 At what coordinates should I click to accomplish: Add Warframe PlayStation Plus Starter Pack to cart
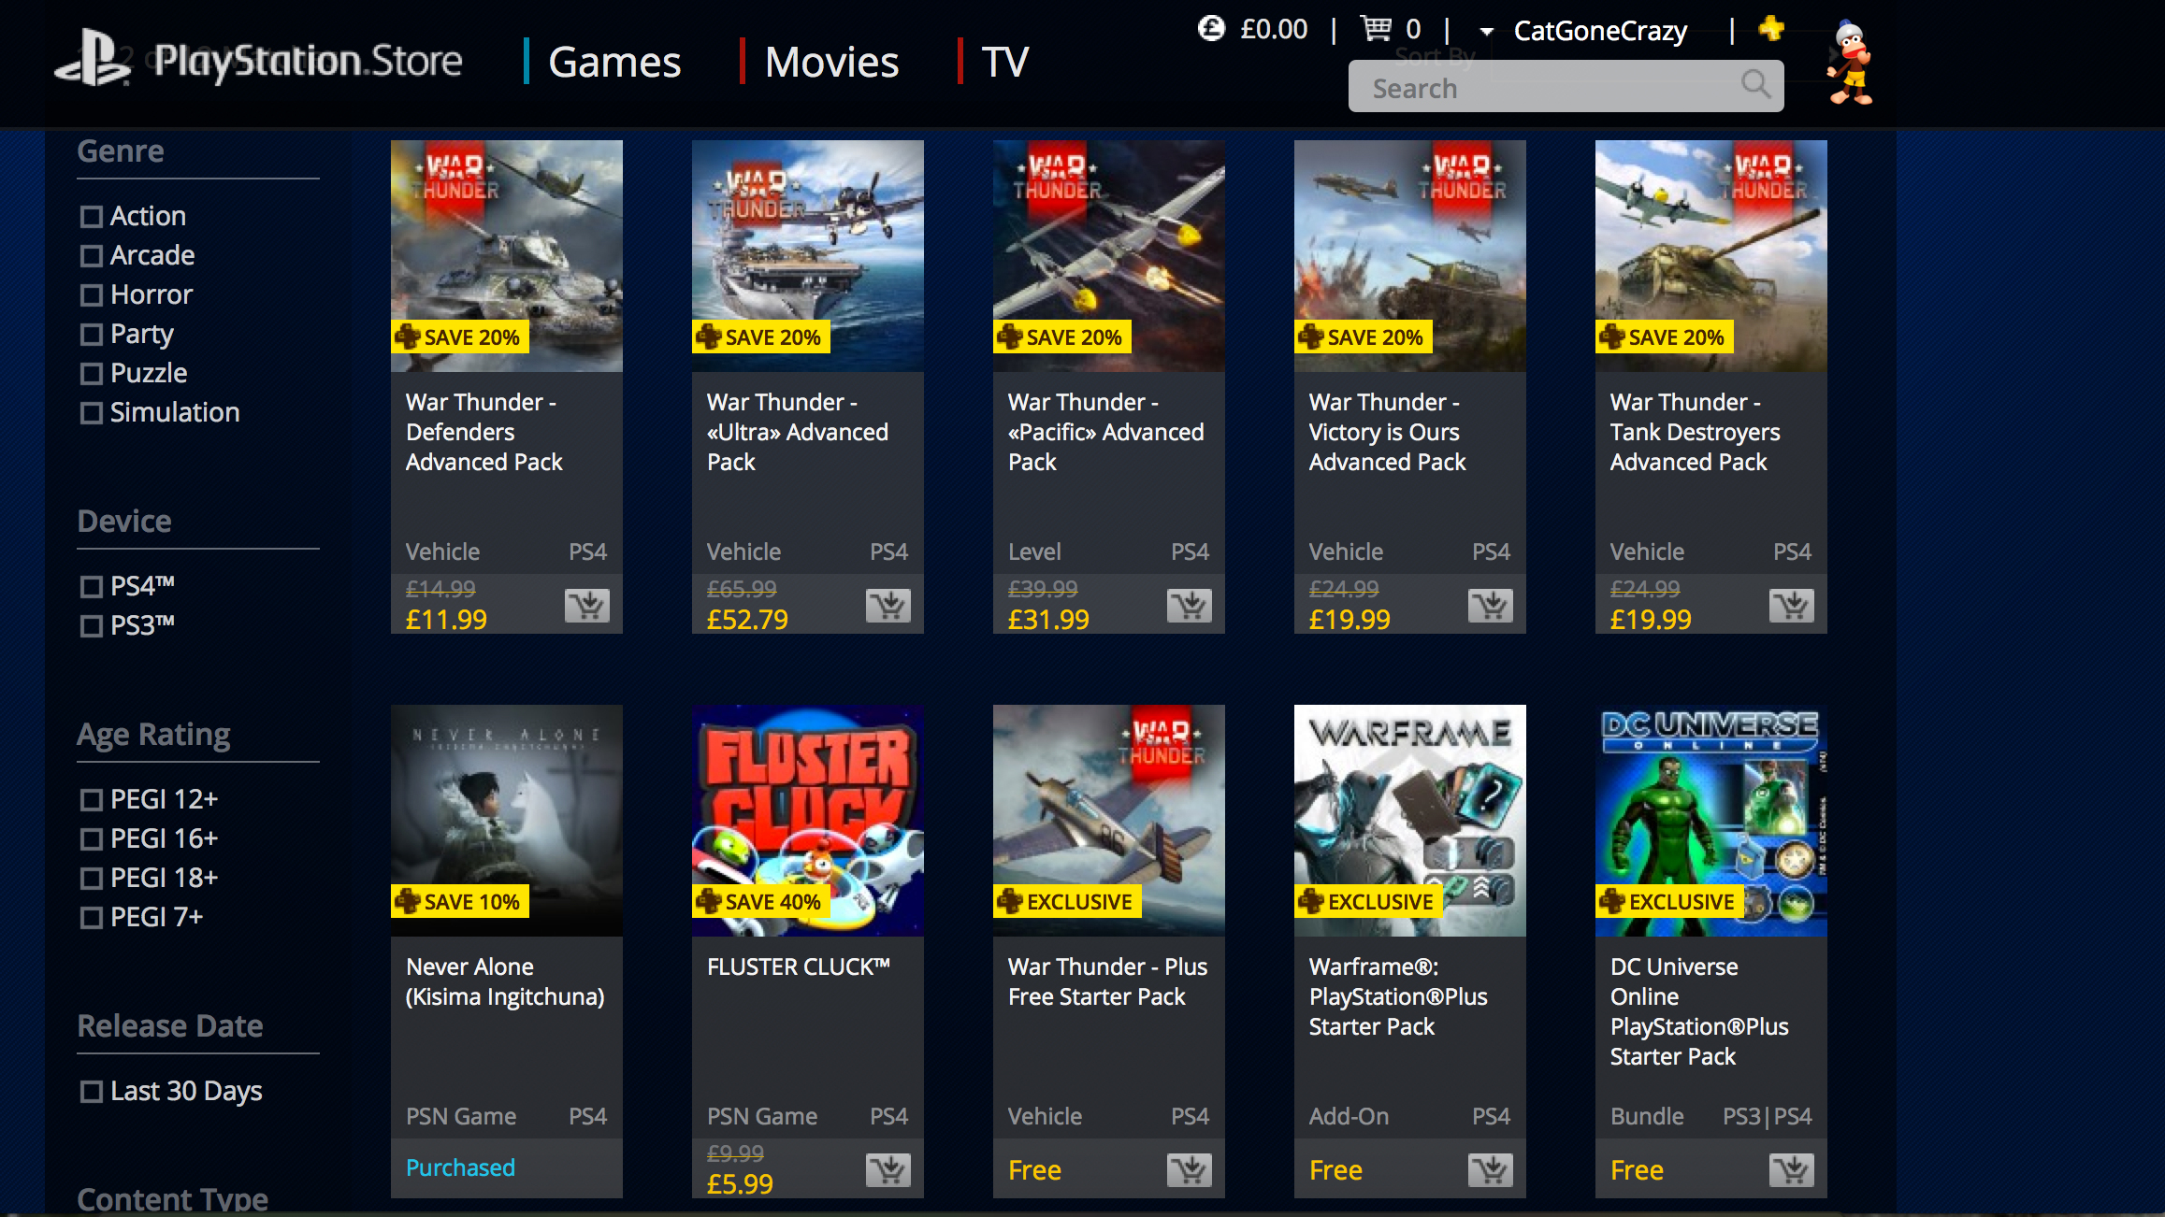pyautogui.click(x=1491, y=1170)
